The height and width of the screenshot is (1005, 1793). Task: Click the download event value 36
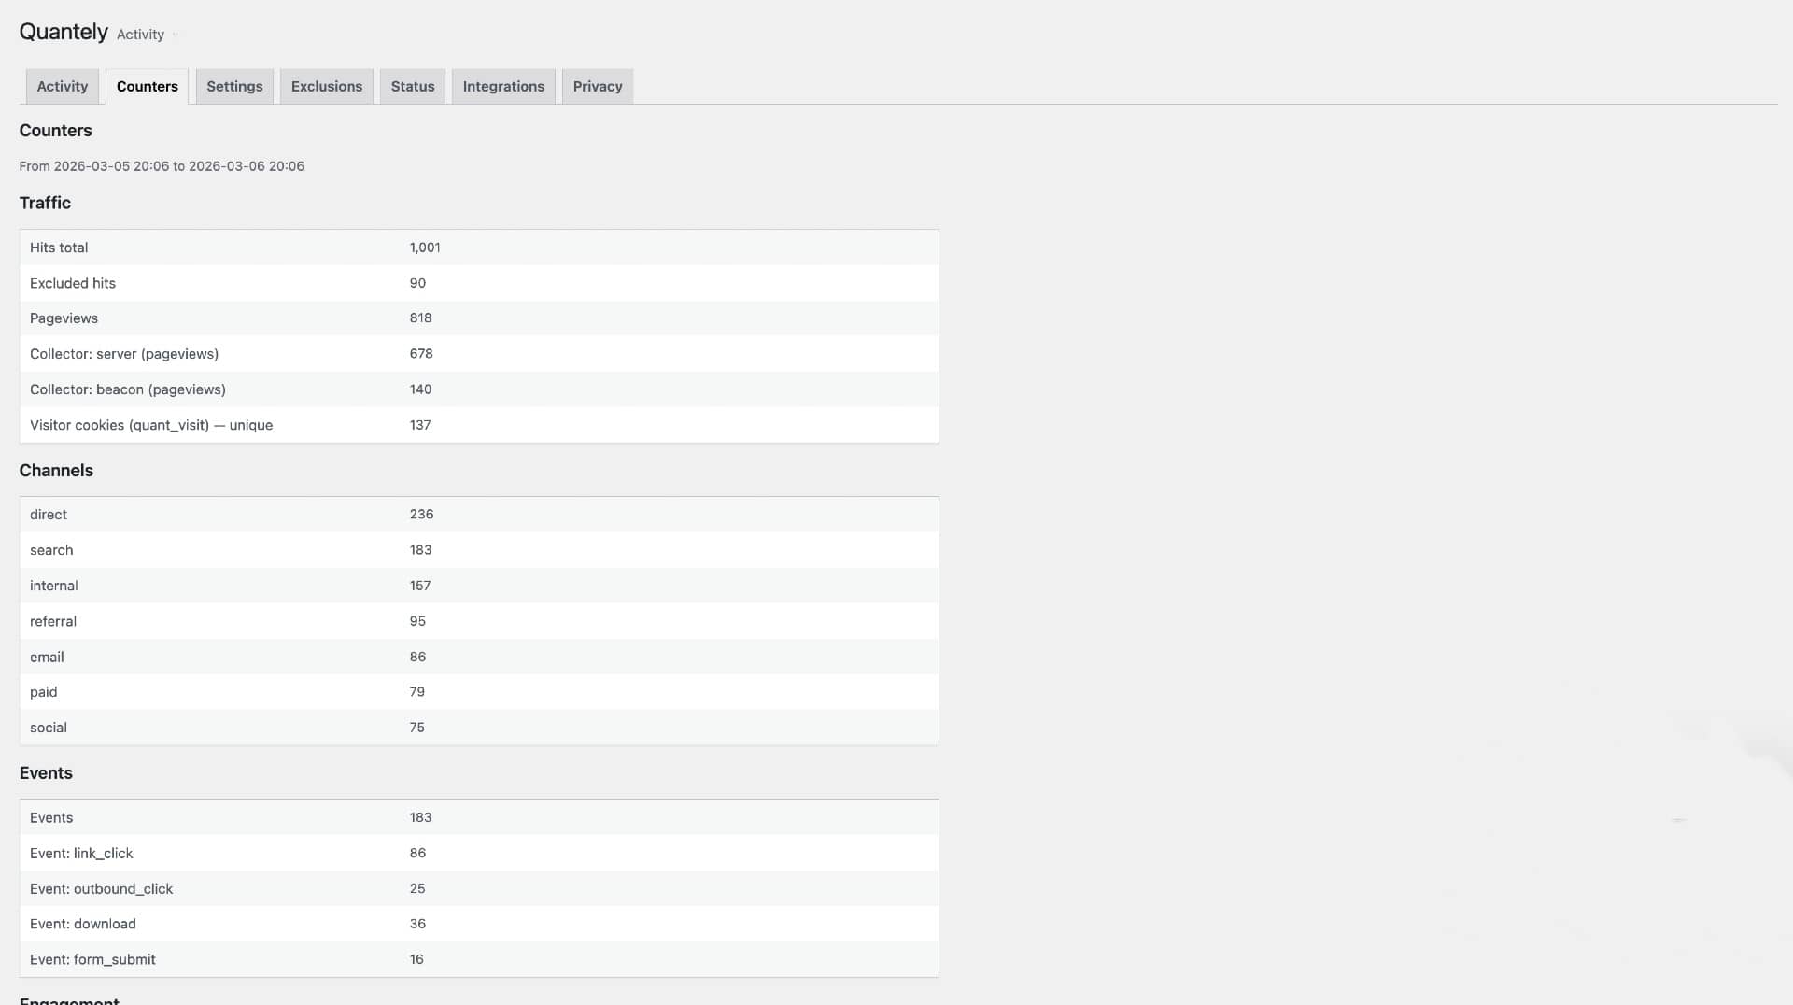(417, 924)
